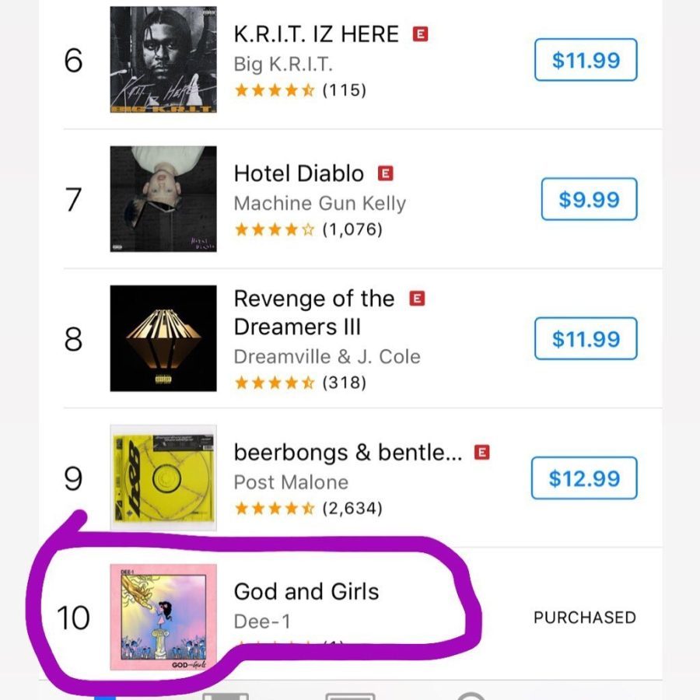Click the explicit badge beside K.R.I.T. IZ HERE
700x700 pixels.
(x=420, y=34)
